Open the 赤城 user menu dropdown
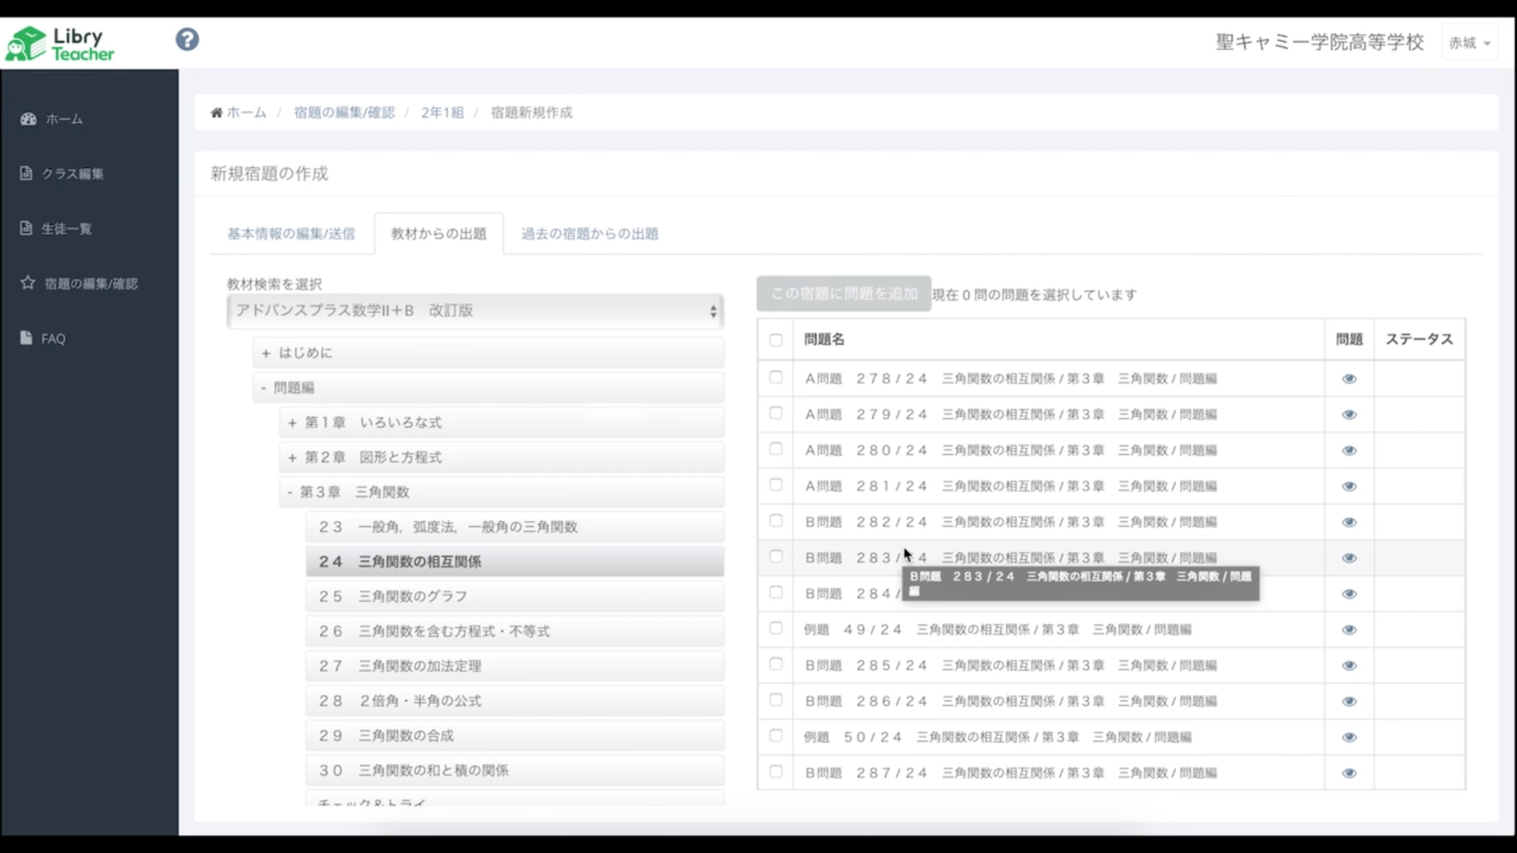1517x853 pixels. 1469,43
